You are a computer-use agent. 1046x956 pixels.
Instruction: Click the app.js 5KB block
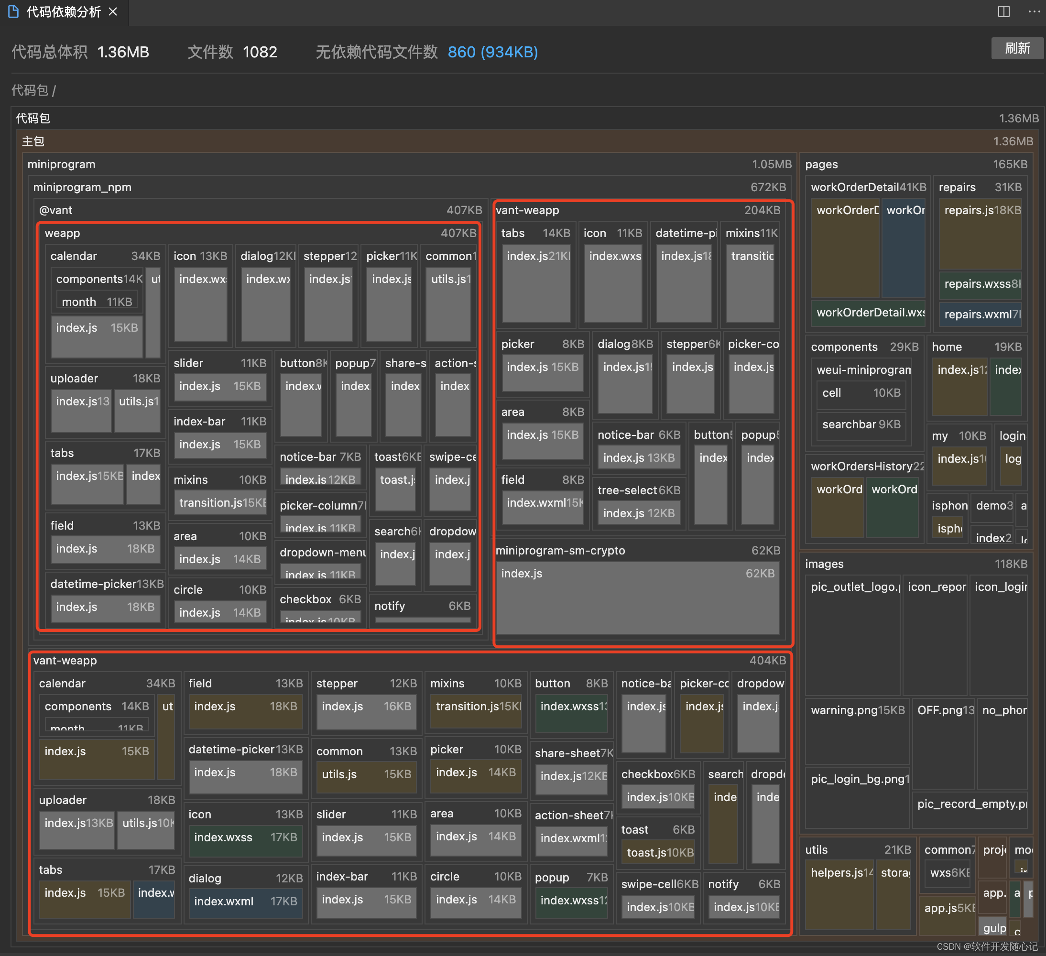pyautogui.click(x=948, y=915)
